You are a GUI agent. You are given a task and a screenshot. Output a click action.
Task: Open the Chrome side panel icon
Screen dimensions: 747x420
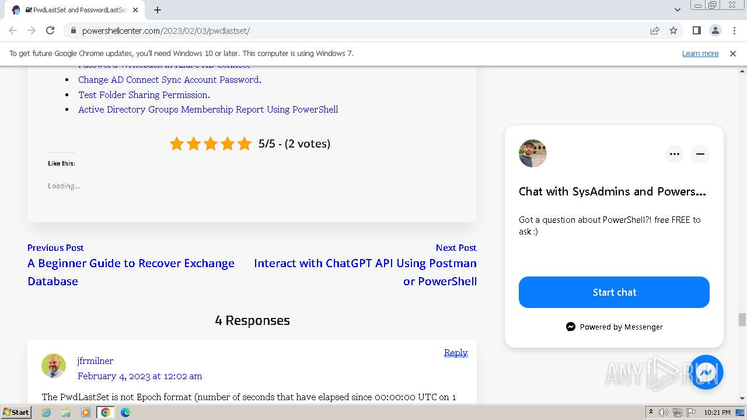(x=696, y=30)
